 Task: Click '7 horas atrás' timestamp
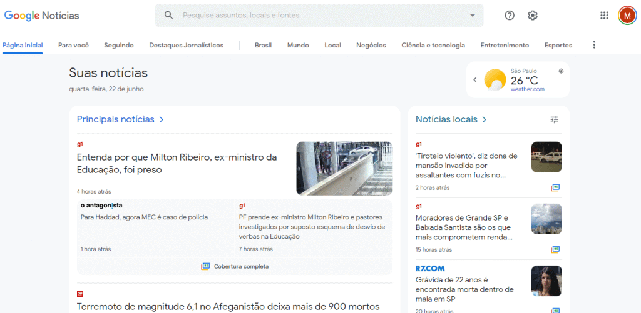pos(256,249)
